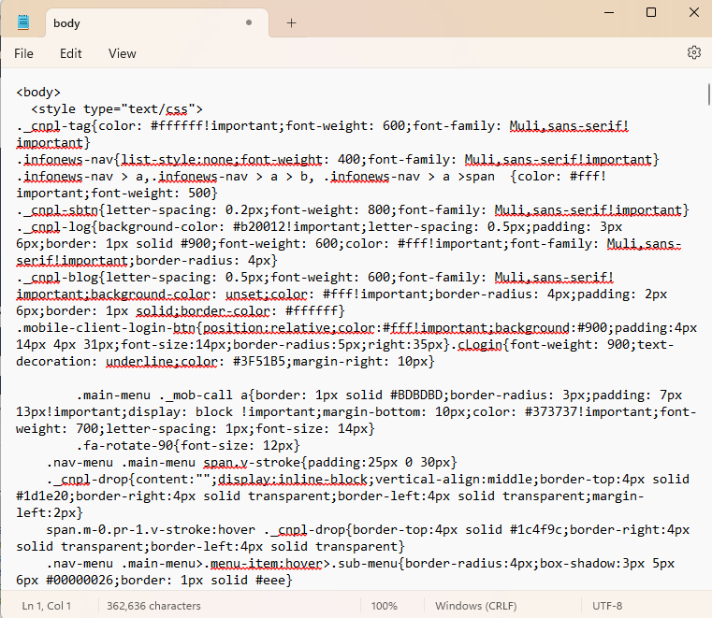
Task: Maximize the Notepad window
Action: 651,12
